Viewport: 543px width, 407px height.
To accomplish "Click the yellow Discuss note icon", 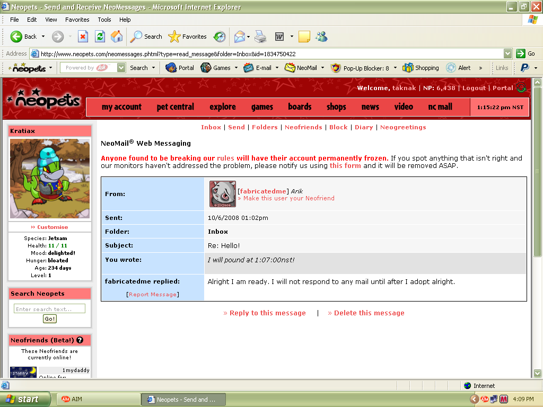I will (x=304, y=37).
